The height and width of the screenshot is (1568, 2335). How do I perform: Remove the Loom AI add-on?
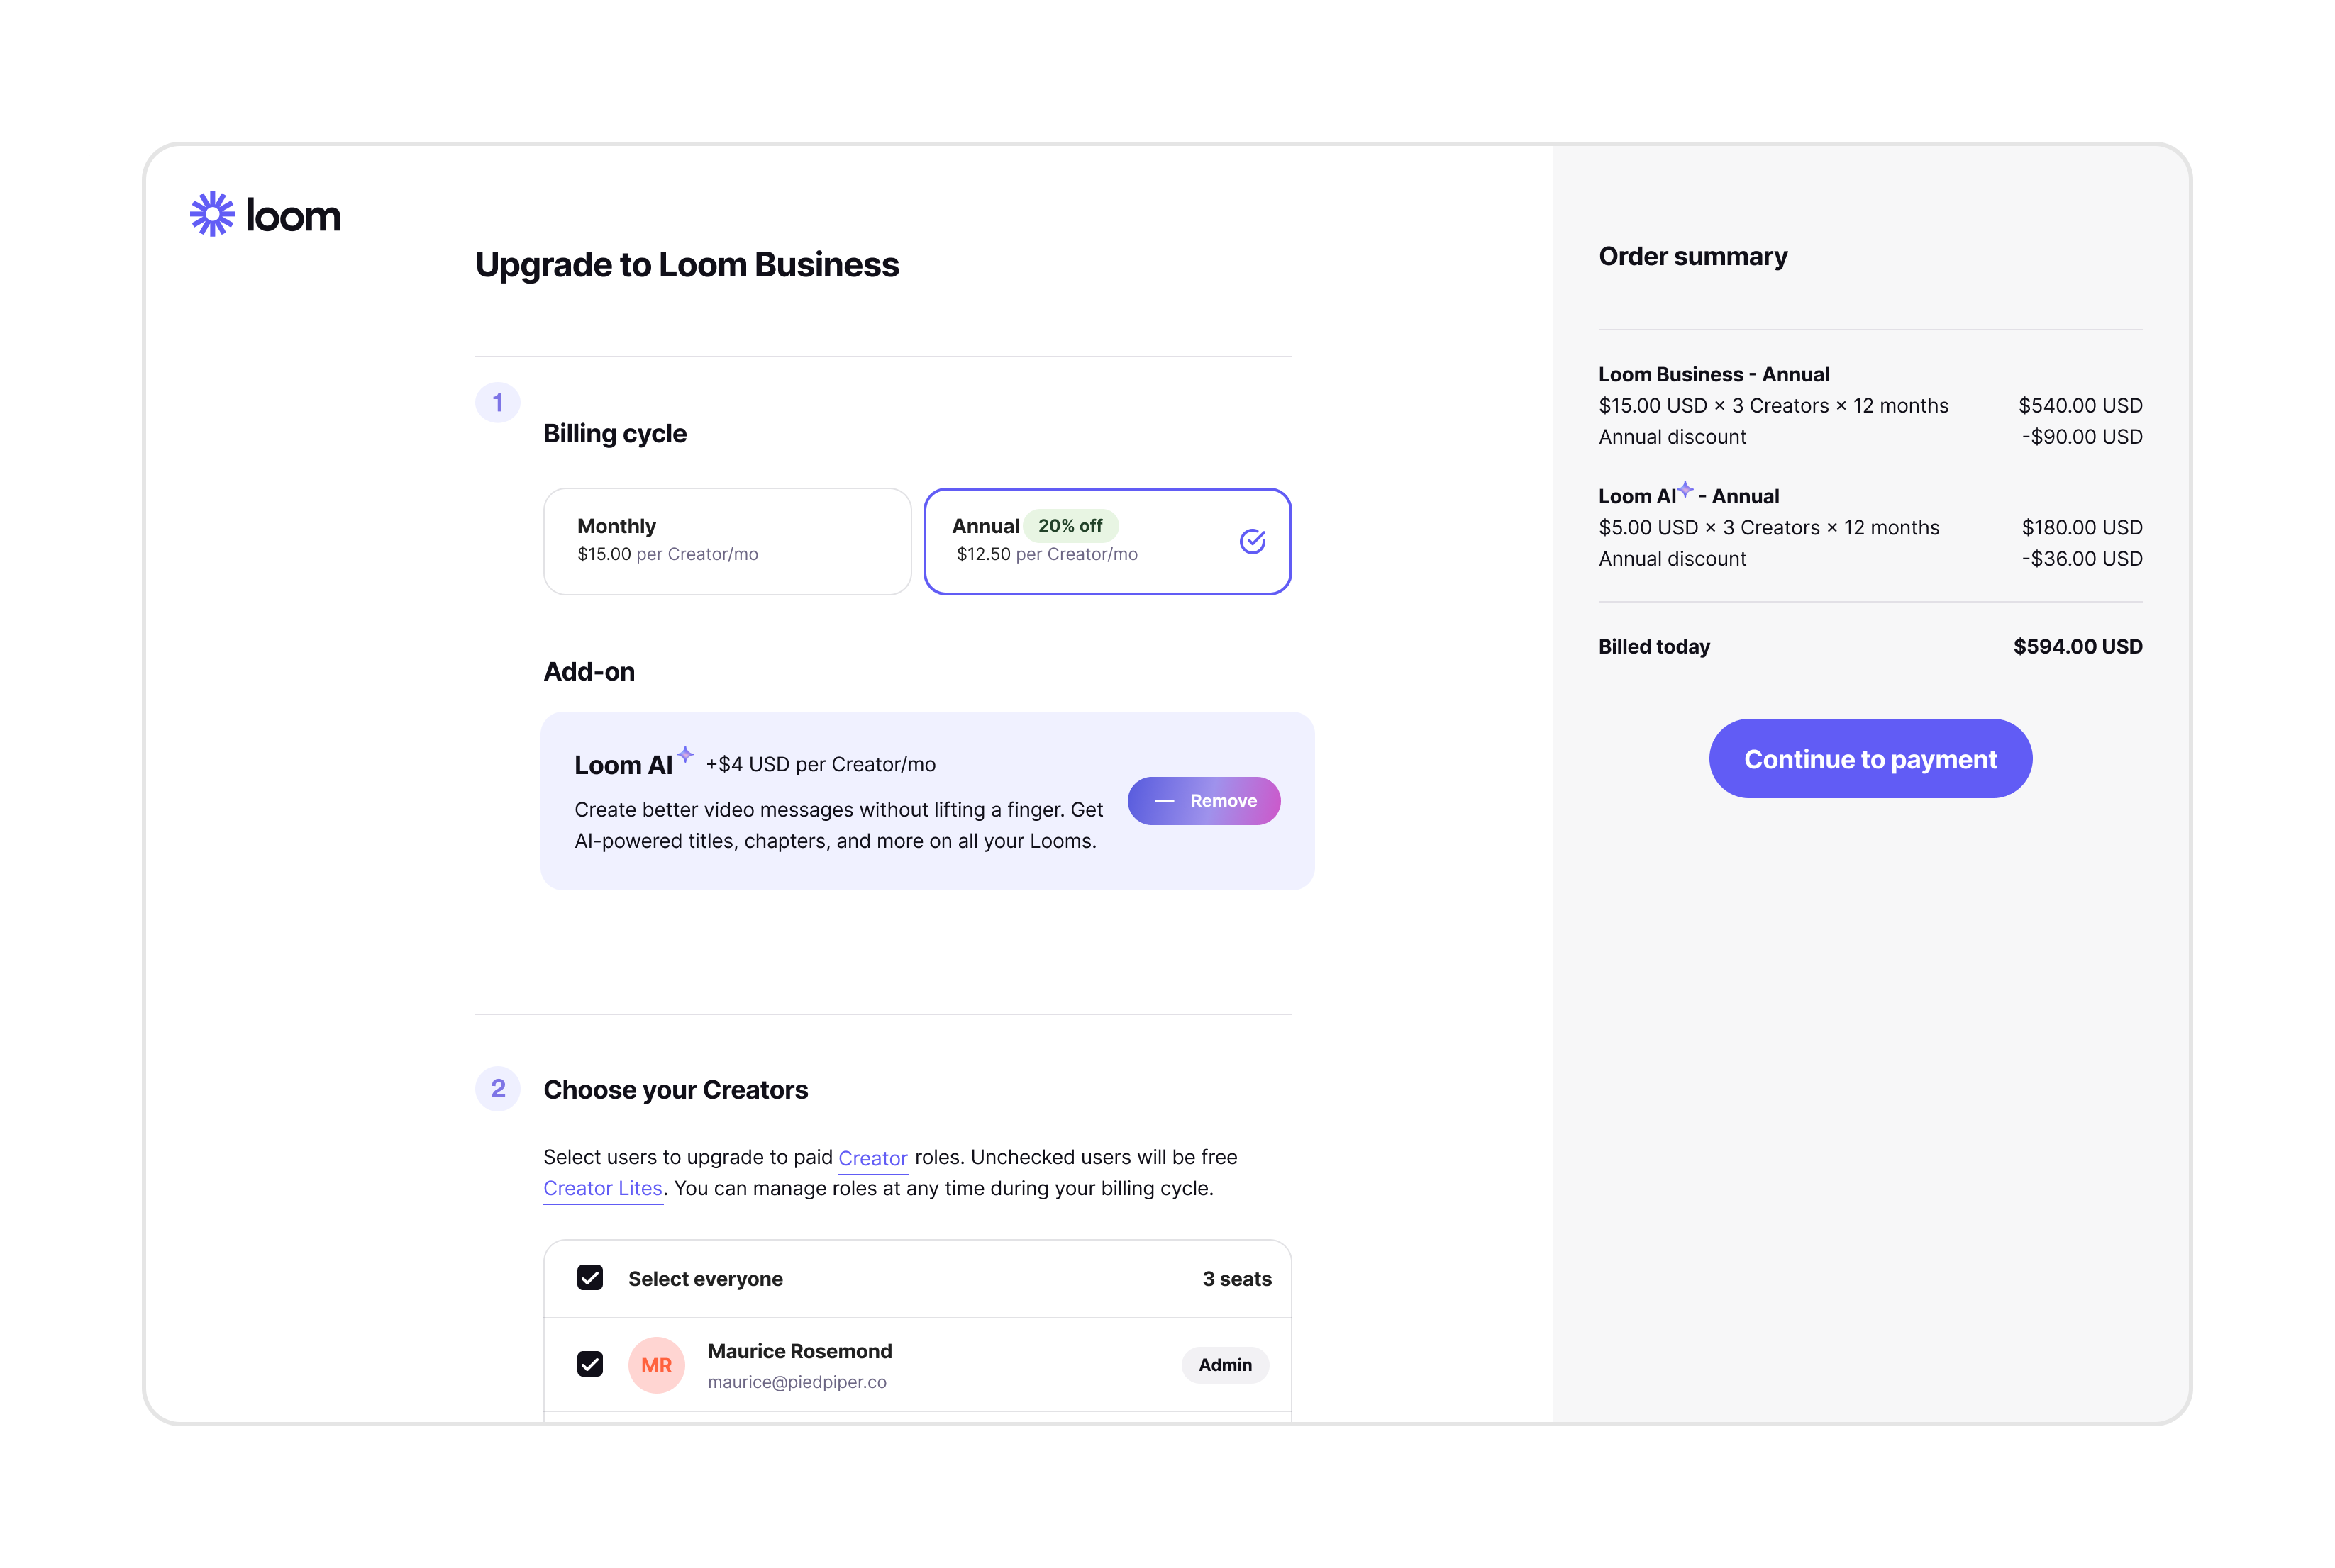[x=1204, y=801]
